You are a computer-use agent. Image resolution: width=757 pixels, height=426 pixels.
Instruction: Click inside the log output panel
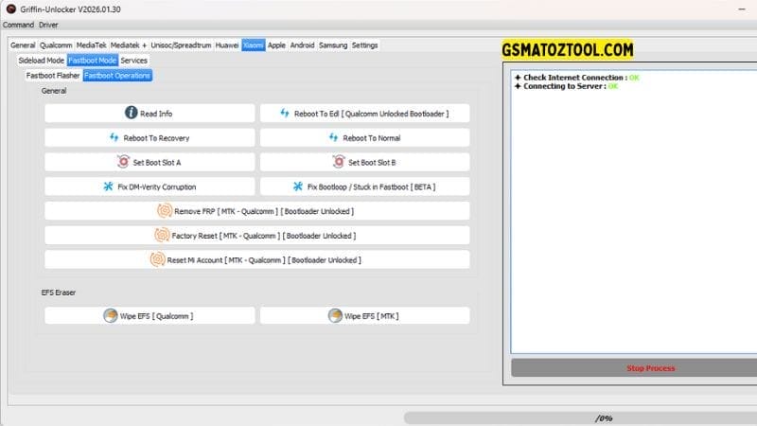pyautogui.click(x=625, y=218)
